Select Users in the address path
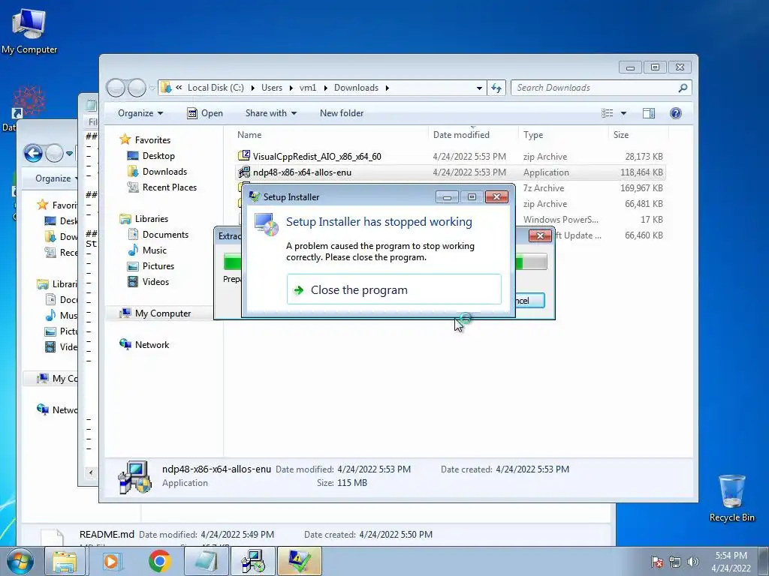Viewport: 769px width, 576px height. point(272,88)
